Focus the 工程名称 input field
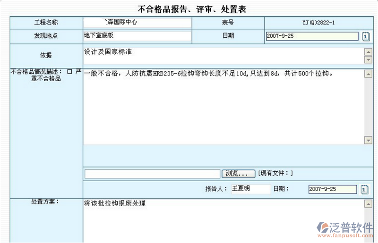 (137, 22)
